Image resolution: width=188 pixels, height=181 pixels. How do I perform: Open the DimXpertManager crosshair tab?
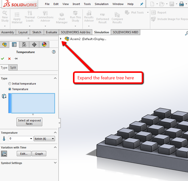coord(34,45)
